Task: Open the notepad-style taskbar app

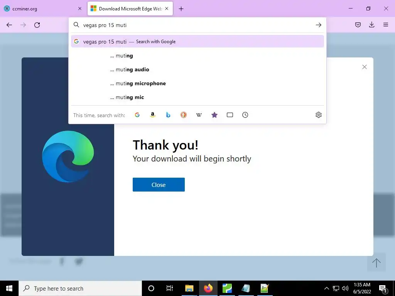Action: click(x=246, y=288)
